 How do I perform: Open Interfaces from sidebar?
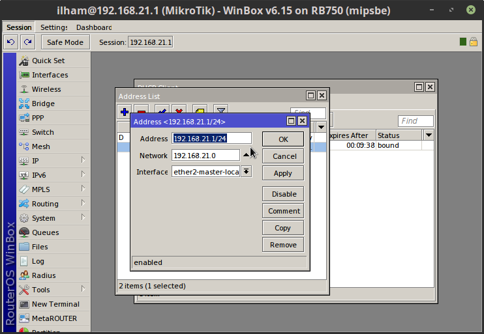coord(53,75)
